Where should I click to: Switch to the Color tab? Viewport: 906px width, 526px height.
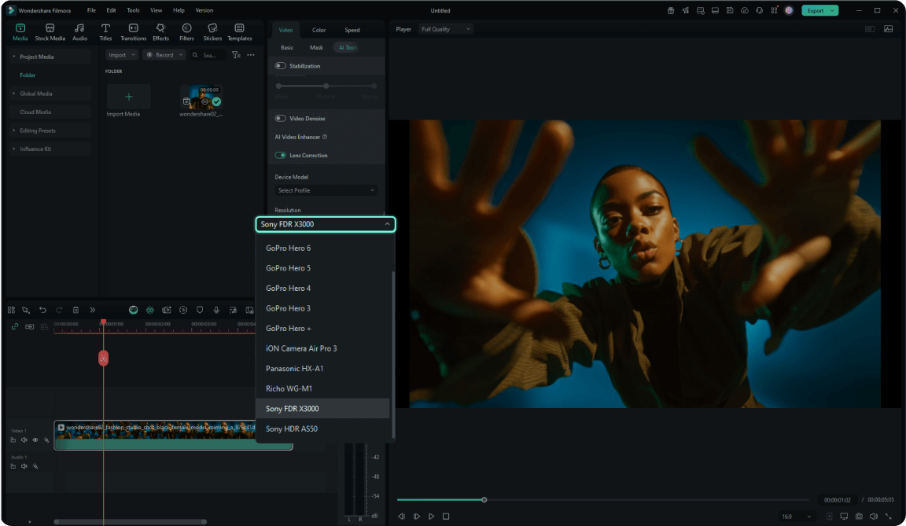(319, 30)
